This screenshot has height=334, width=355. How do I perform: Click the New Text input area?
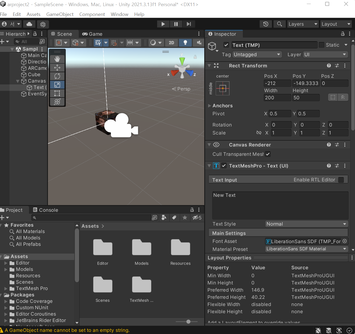click(280, 205)
